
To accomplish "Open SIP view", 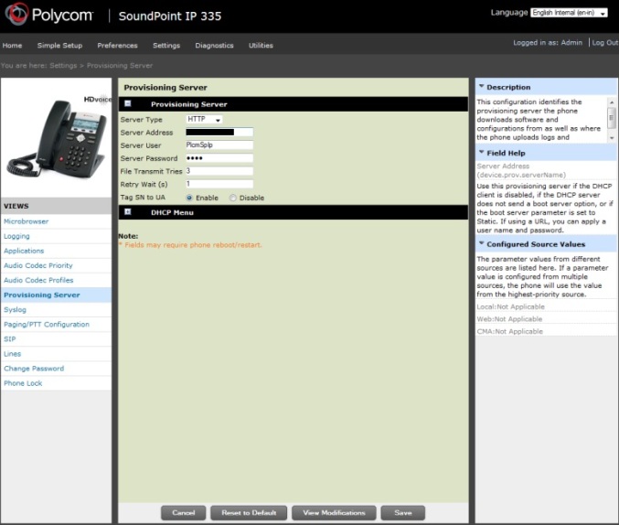I will 10,339.
